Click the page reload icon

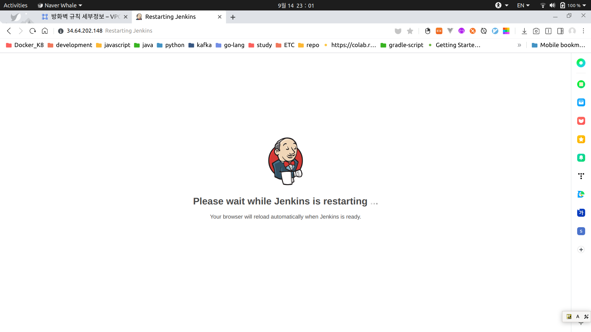click(x=33, y=31)
